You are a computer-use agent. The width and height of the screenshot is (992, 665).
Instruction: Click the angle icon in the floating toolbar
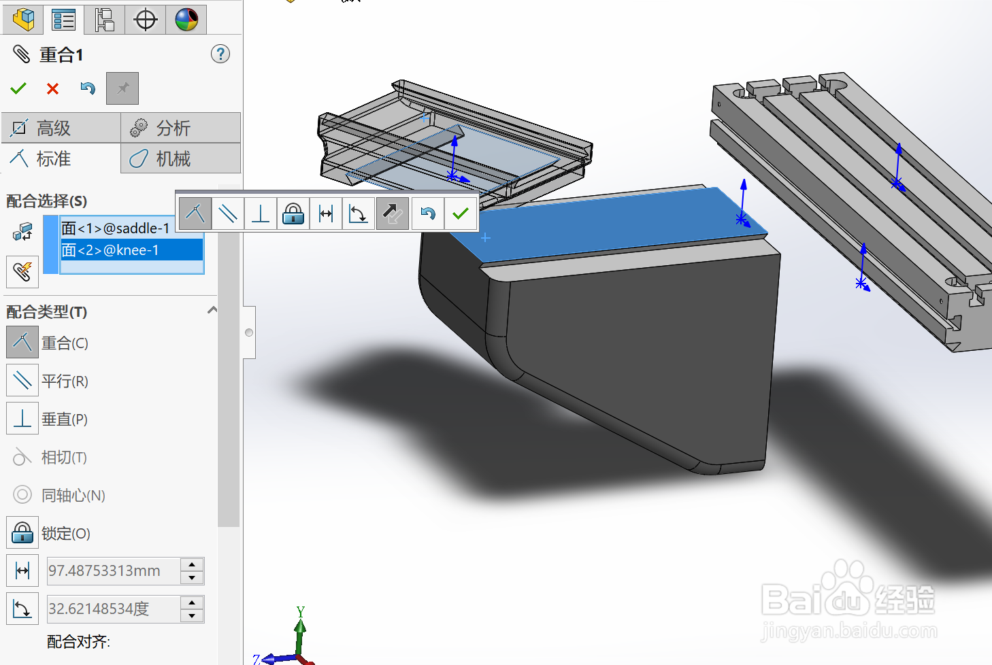(359, 214)
